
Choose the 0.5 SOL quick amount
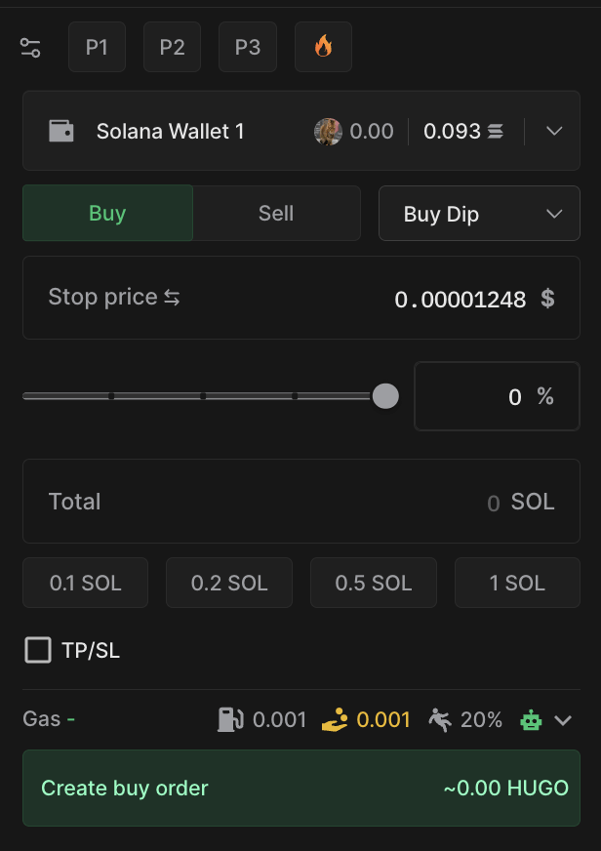374,584
